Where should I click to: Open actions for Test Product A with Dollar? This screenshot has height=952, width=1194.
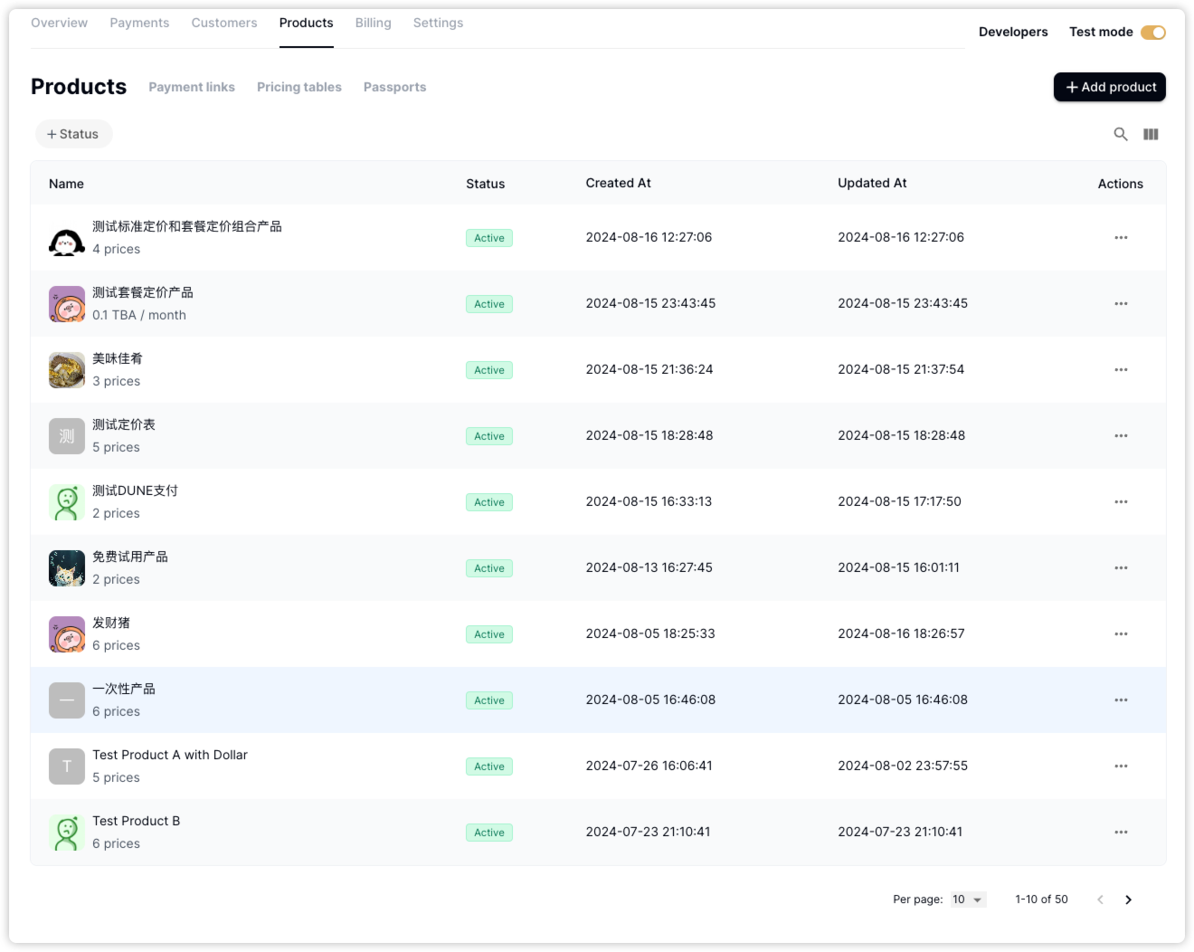click(x=1121, y=766)
